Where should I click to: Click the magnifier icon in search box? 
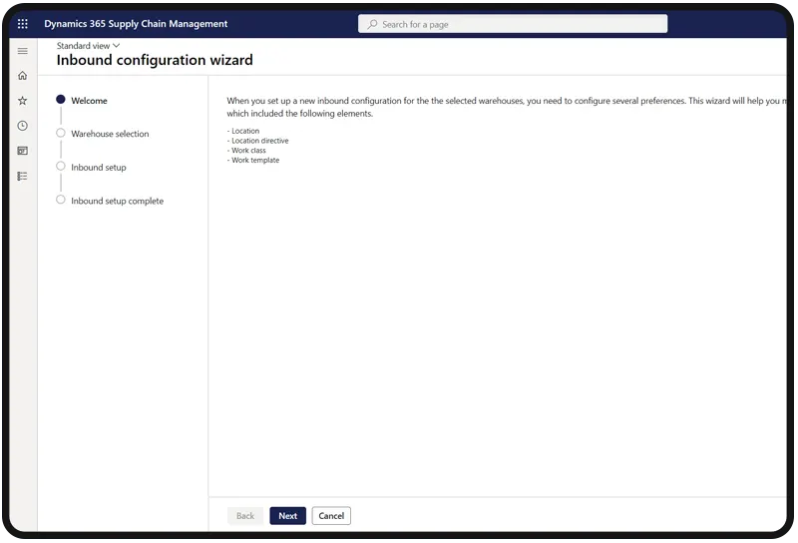pyautogui.click(x=372, y=24)
